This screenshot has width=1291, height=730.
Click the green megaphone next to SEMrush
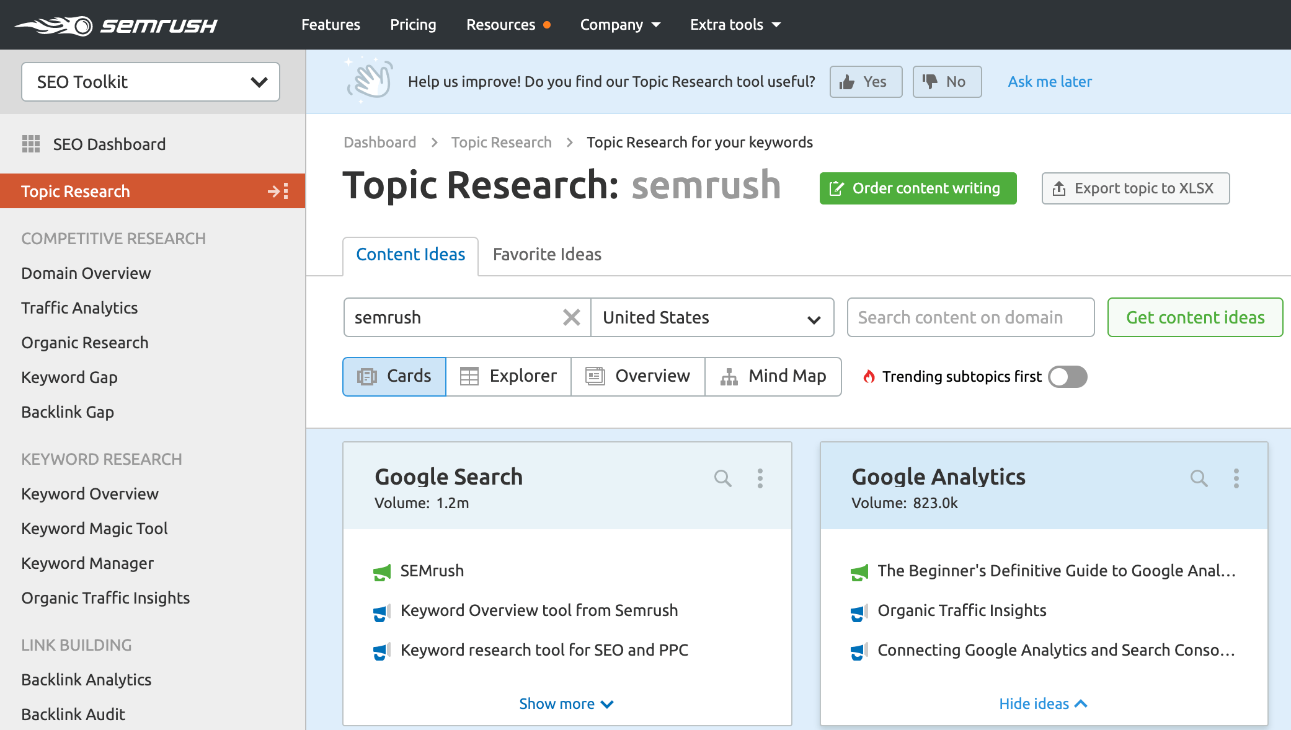382,572
